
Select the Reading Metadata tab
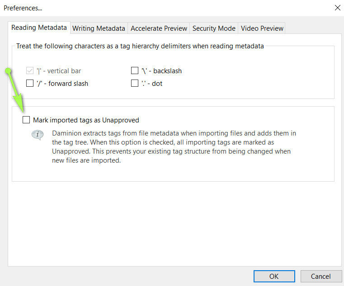pyautogui.click(x=39, y=28)
